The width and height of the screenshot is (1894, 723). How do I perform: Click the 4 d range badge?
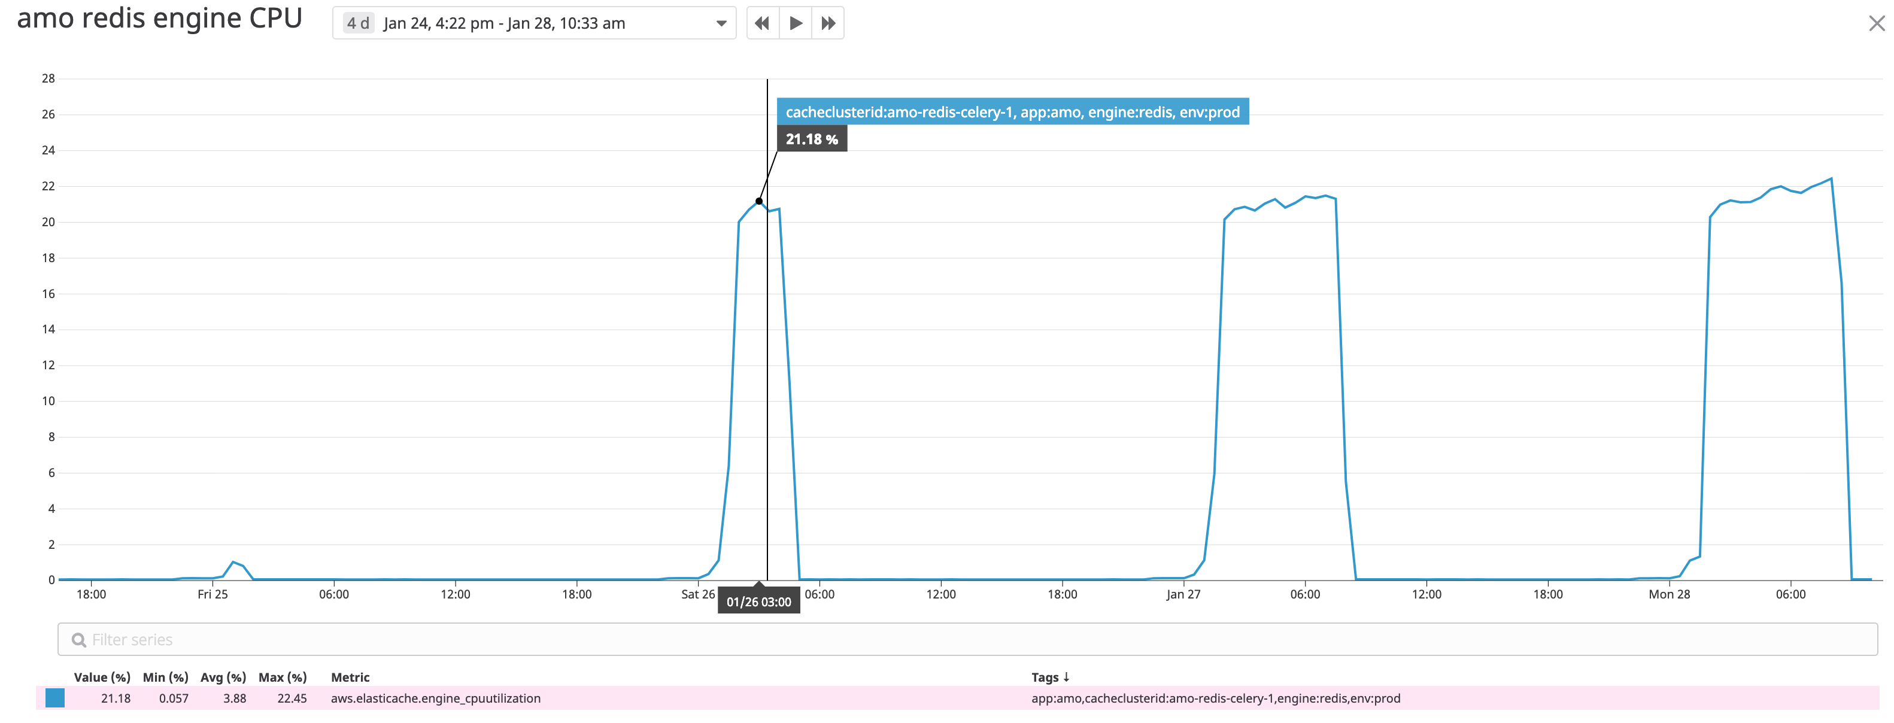pos(358,23)
